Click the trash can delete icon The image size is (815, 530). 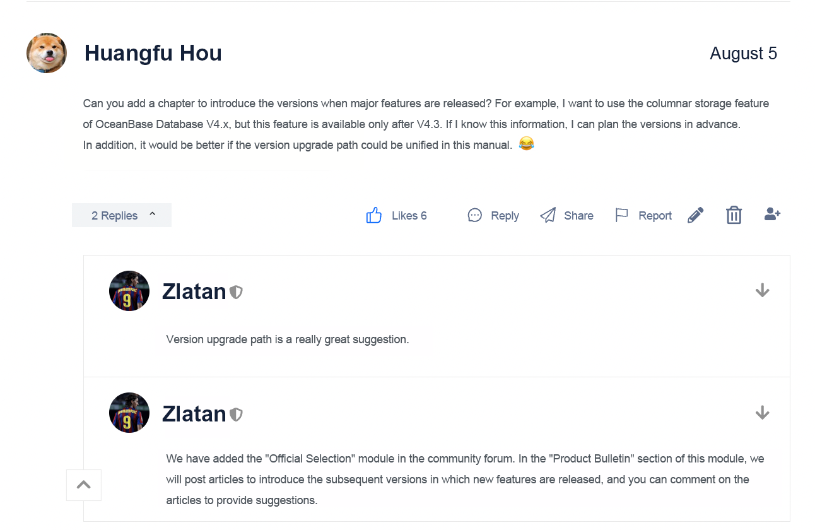click(x=734, y=215)
